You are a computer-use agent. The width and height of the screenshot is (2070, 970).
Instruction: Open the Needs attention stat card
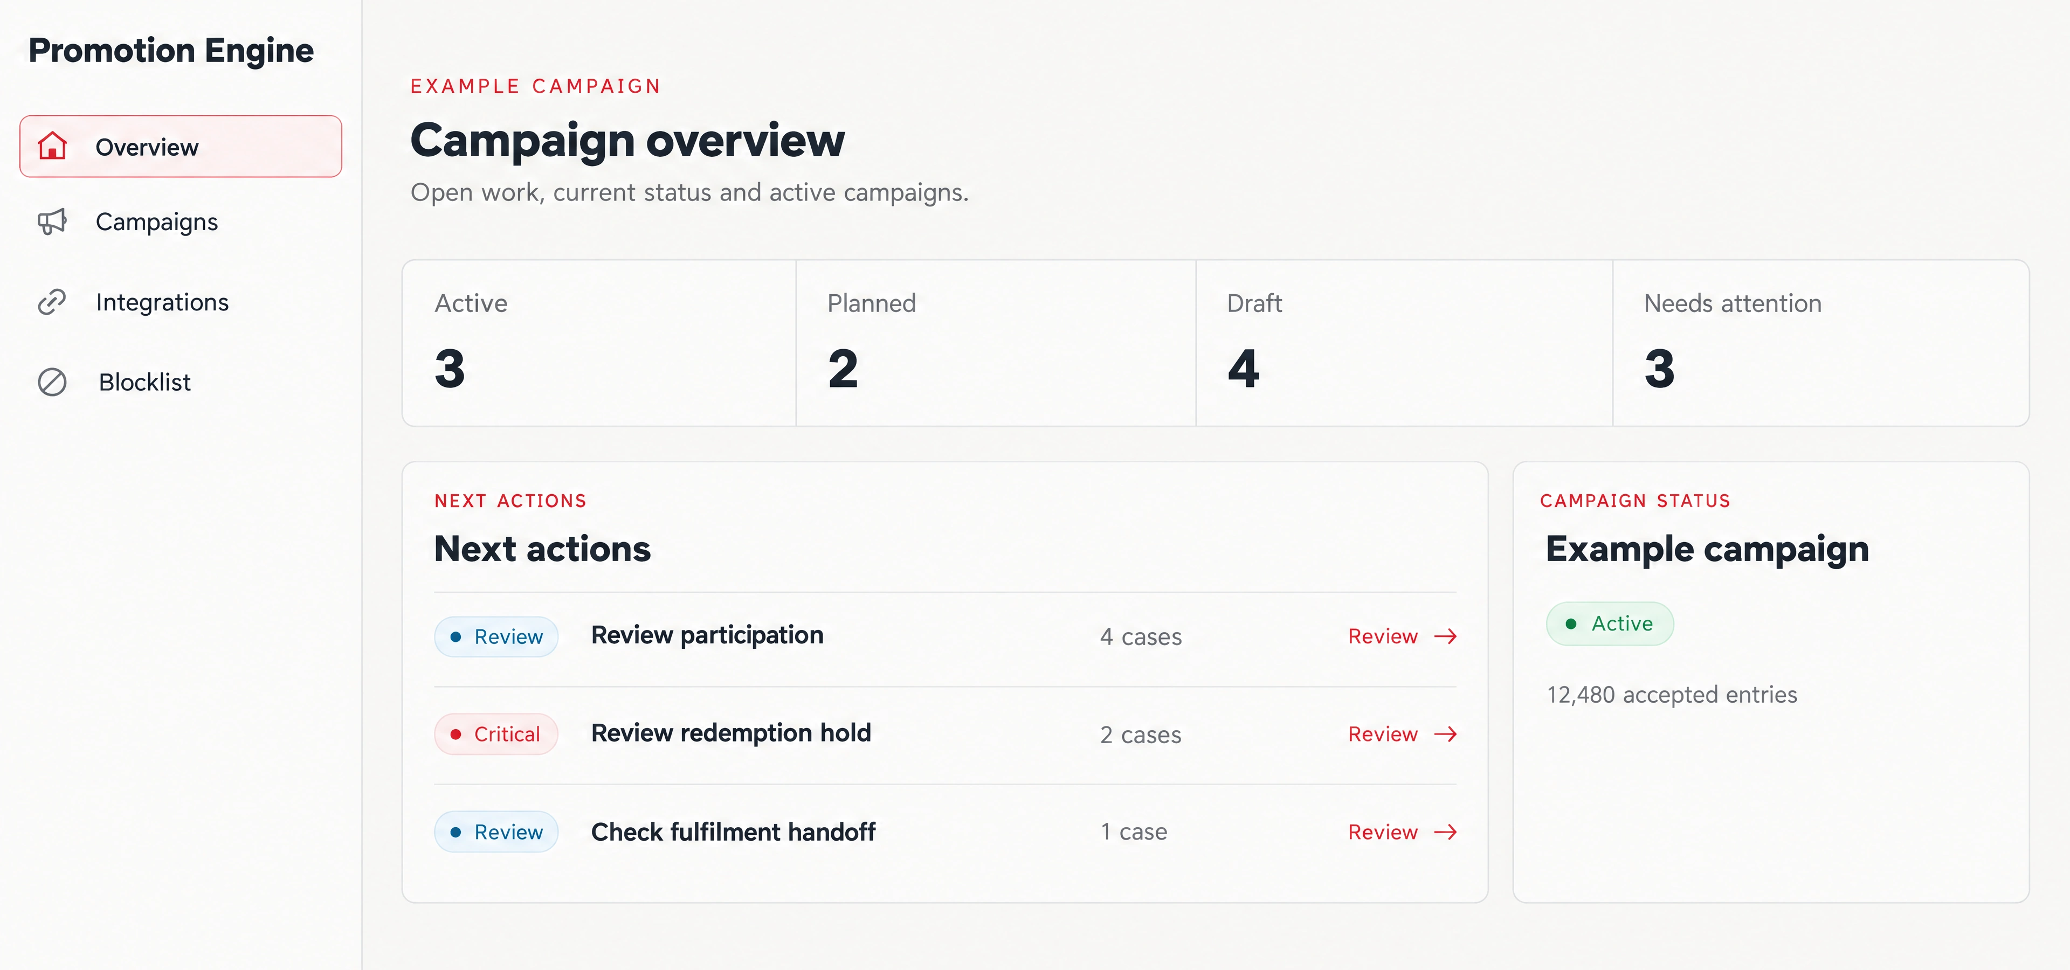click(1821, 343)
